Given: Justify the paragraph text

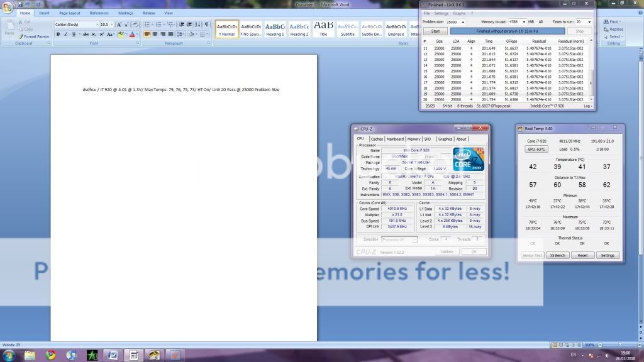Looking at the screenshot, I should 170,35.
